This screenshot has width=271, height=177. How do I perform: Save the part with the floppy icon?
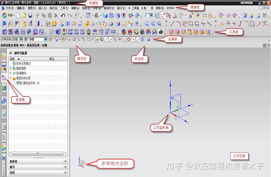[30, 16]
